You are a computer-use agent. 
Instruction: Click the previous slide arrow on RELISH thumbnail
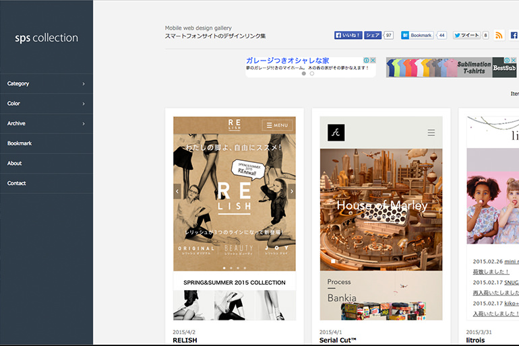click(x=177, y=191)
